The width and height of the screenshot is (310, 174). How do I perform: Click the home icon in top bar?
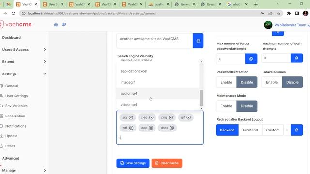(56, 25)
